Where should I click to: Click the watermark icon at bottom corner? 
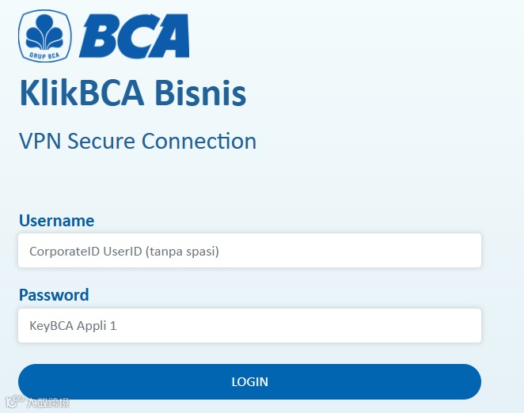pos(11,402)
